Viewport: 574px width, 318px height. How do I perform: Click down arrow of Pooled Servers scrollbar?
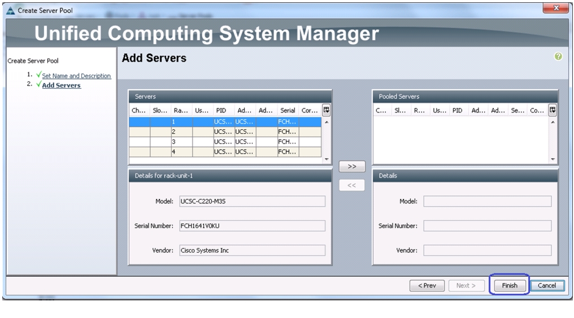click(x=553, y=159)
